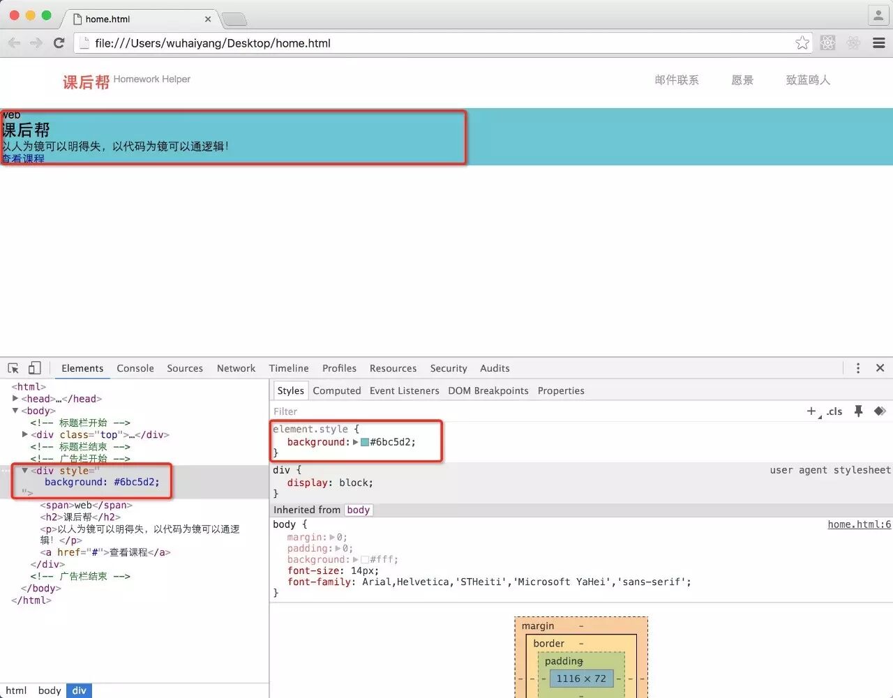Open the Audits panel tab

pyautogui.click(x=495, y=368)
